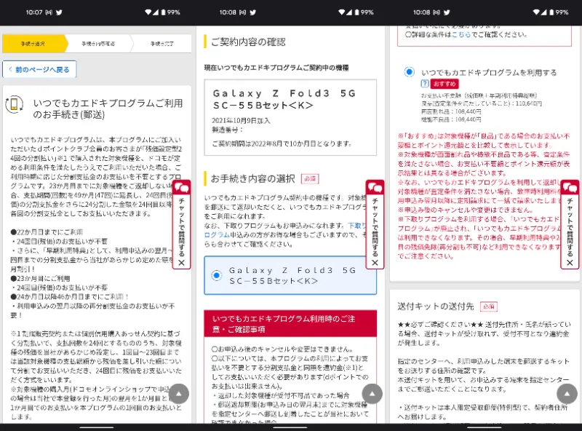Tap the scroll-to-top arrow on the ご契約内容の確認 screen
The image size is (582, 431).
[x=372, y=393]
